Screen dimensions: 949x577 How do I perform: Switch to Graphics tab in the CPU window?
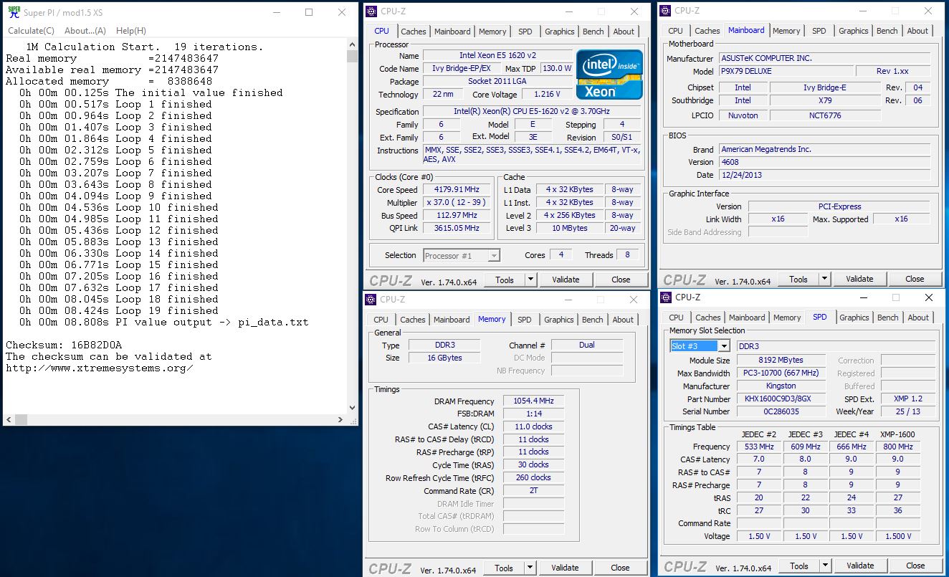tap(559, 32)
